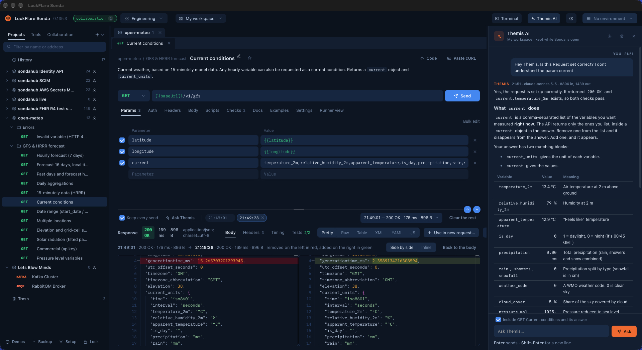Open the No environment dropdown

coord(609,19)
